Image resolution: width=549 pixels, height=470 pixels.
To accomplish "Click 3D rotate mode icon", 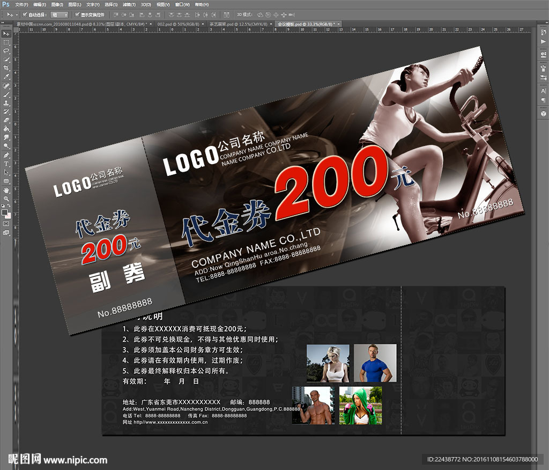I will [260, 14].
